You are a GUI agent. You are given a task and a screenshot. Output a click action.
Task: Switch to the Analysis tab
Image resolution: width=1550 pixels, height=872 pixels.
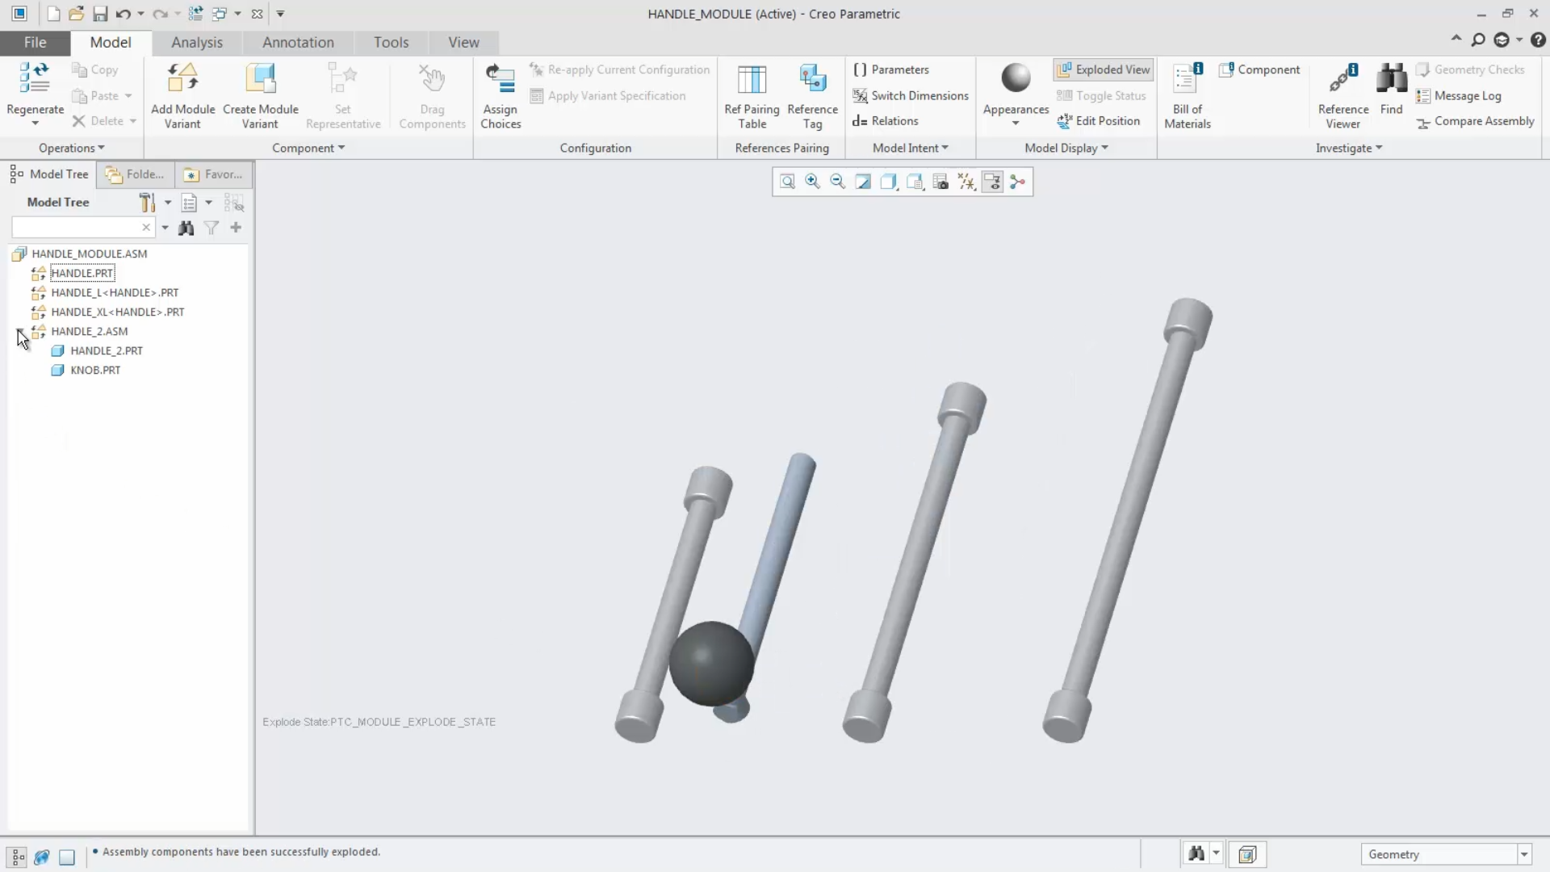[198, 42]
